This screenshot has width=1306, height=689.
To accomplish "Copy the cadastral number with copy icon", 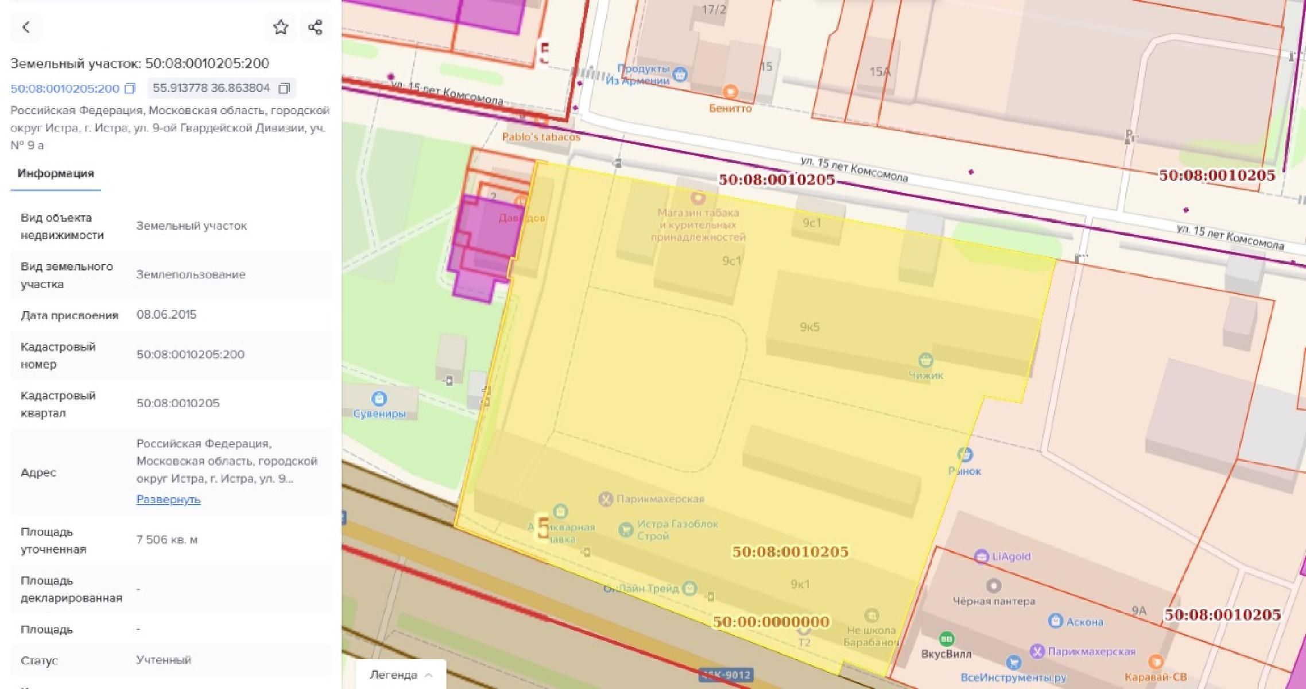I will 130,88.
